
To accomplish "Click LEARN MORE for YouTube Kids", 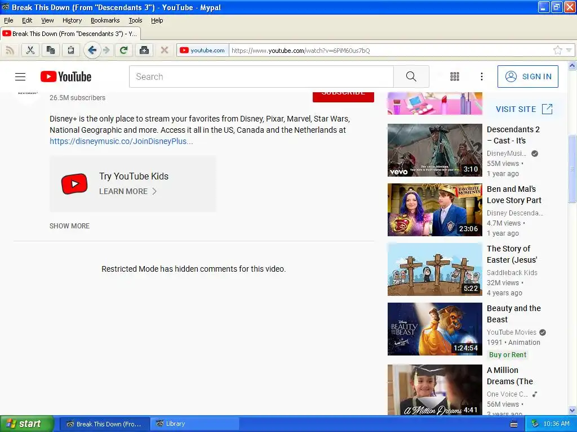I will (x=128, y=191).
